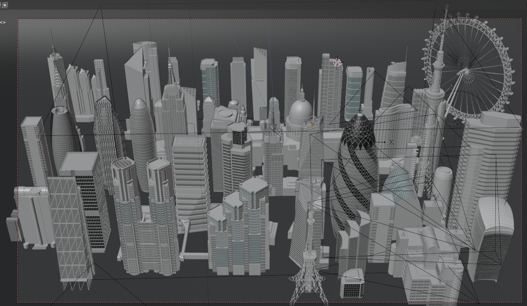Click the dashed-square select mode icon

(4, 5)
